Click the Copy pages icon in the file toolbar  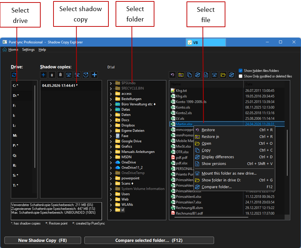189,75
